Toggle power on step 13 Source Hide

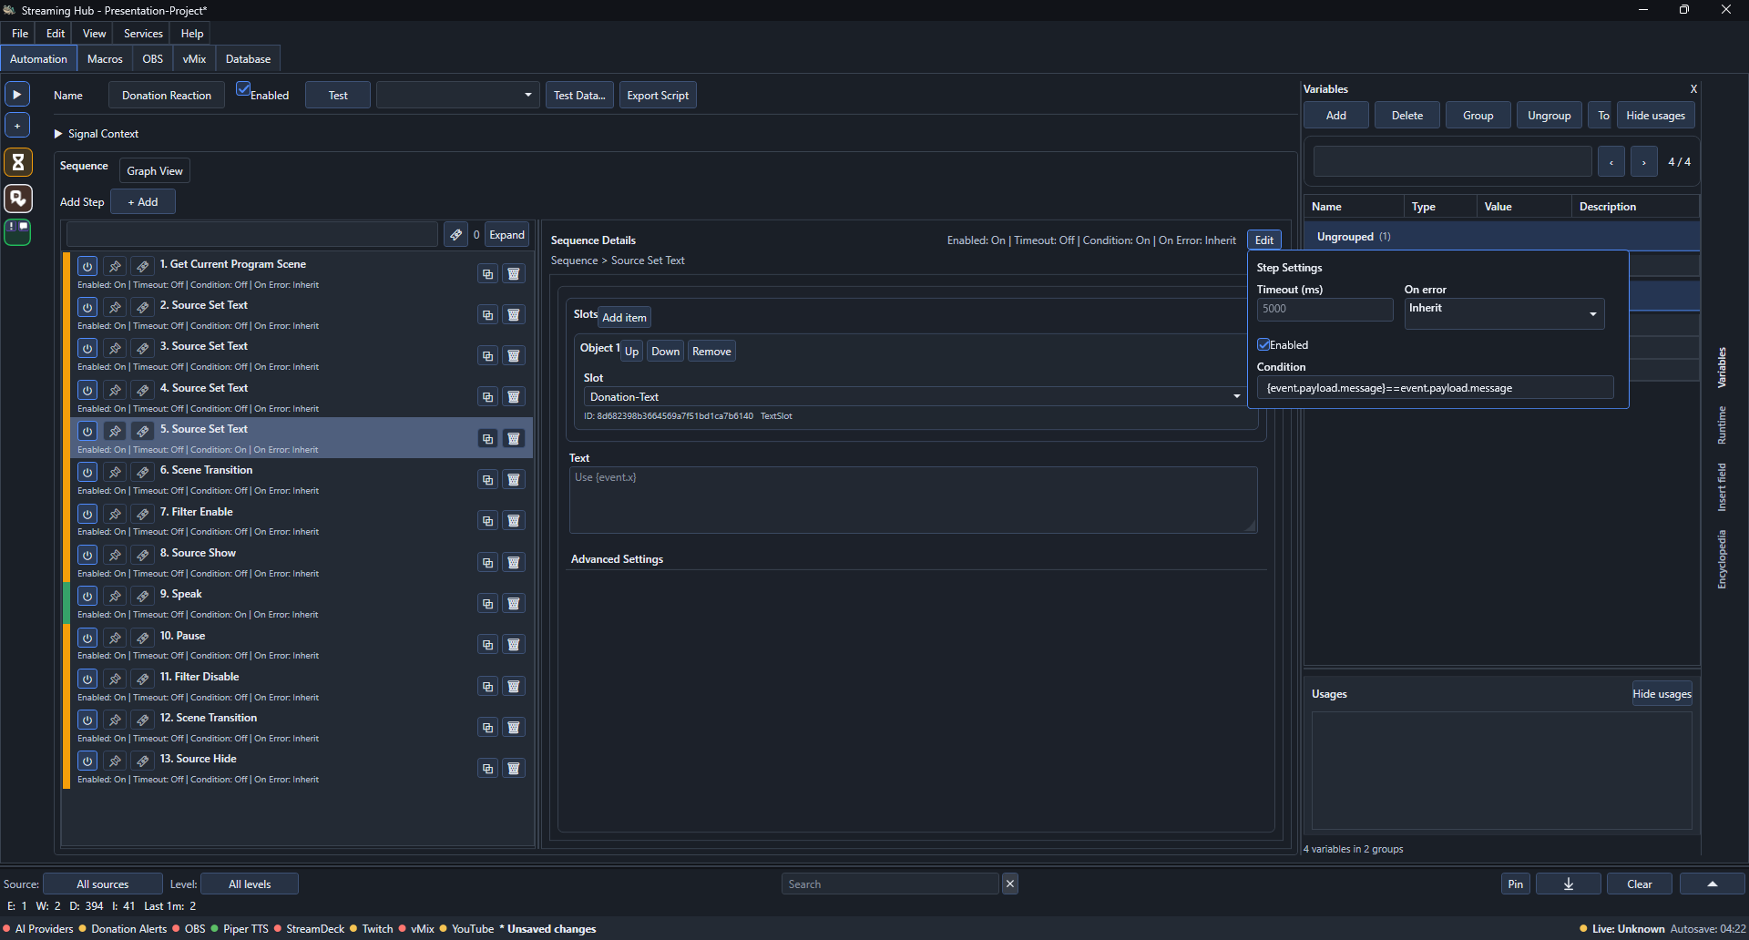tap(87, 761)
